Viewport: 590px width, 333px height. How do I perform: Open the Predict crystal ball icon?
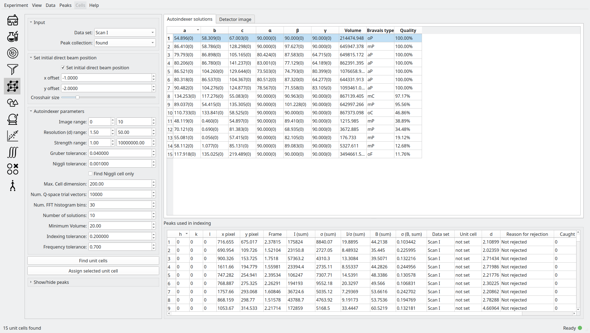point(12,119)
